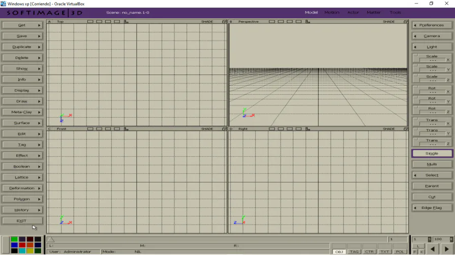The height and width of the screenshot is (255, 455).
Task: Toggle the small box beside Rot Z
Action: tap(415, 107)
